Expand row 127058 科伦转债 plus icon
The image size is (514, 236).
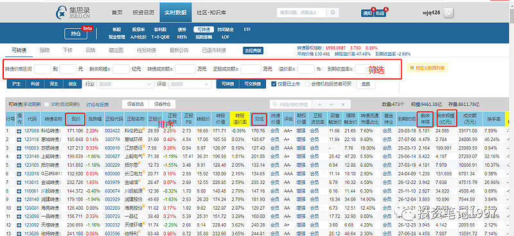pos(19,131)
